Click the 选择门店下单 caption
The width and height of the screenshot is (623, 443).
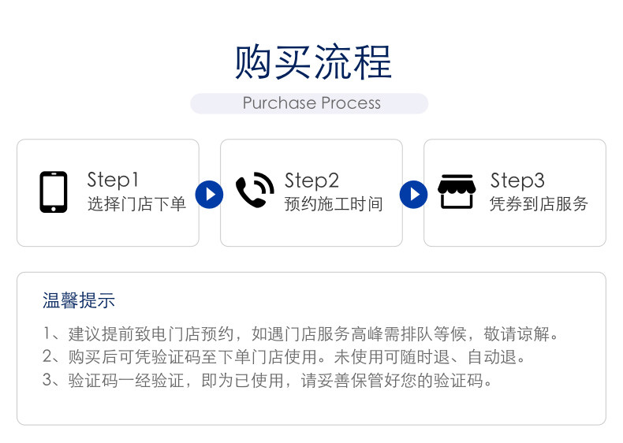click(136, 204)
